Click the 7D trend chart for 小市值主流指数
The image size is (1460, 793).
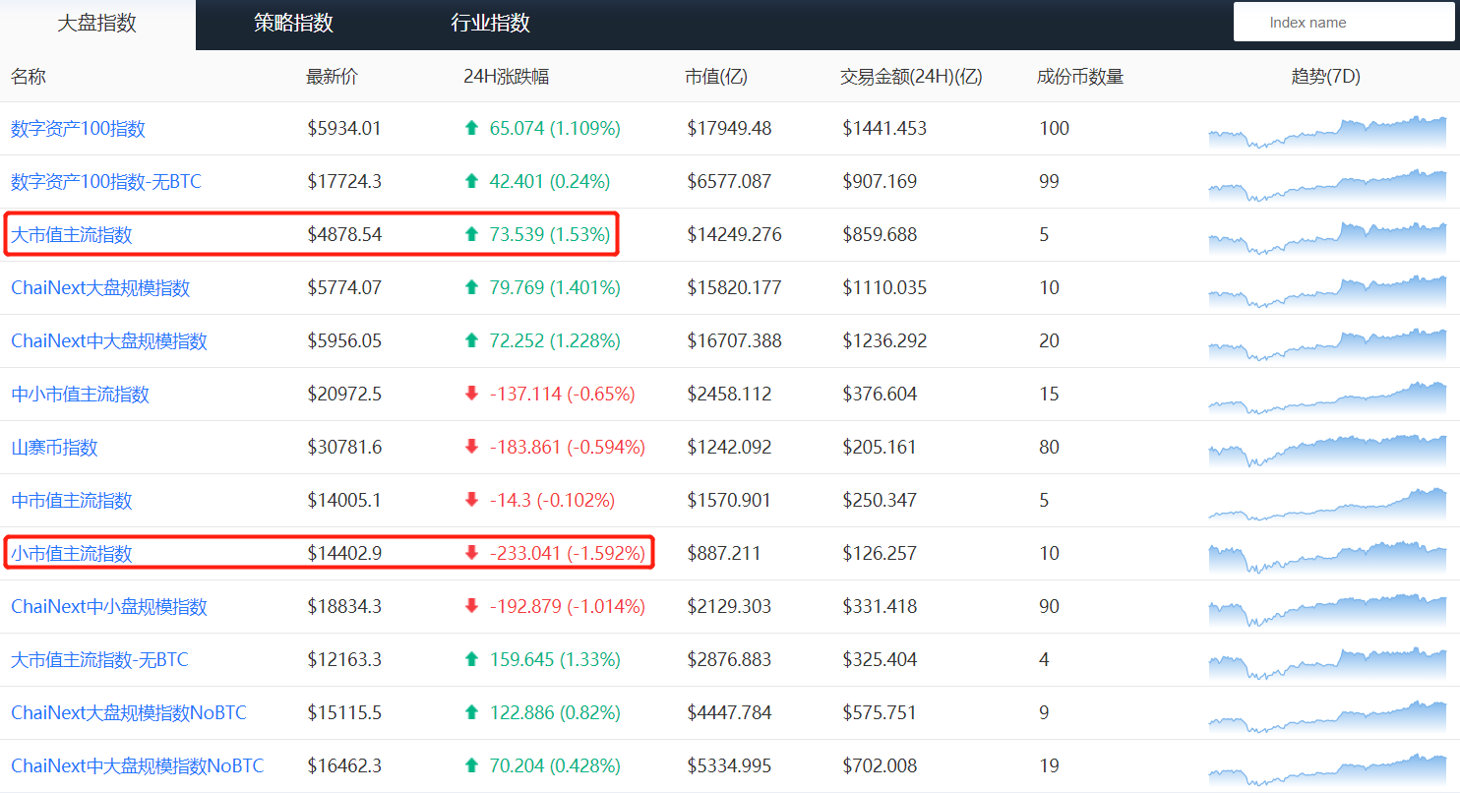coord(1327,557)
